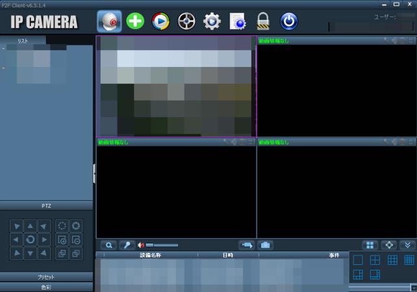Click the padlock lock icon
The width and height of the screenshot is (417, 292).
point(263,21)
